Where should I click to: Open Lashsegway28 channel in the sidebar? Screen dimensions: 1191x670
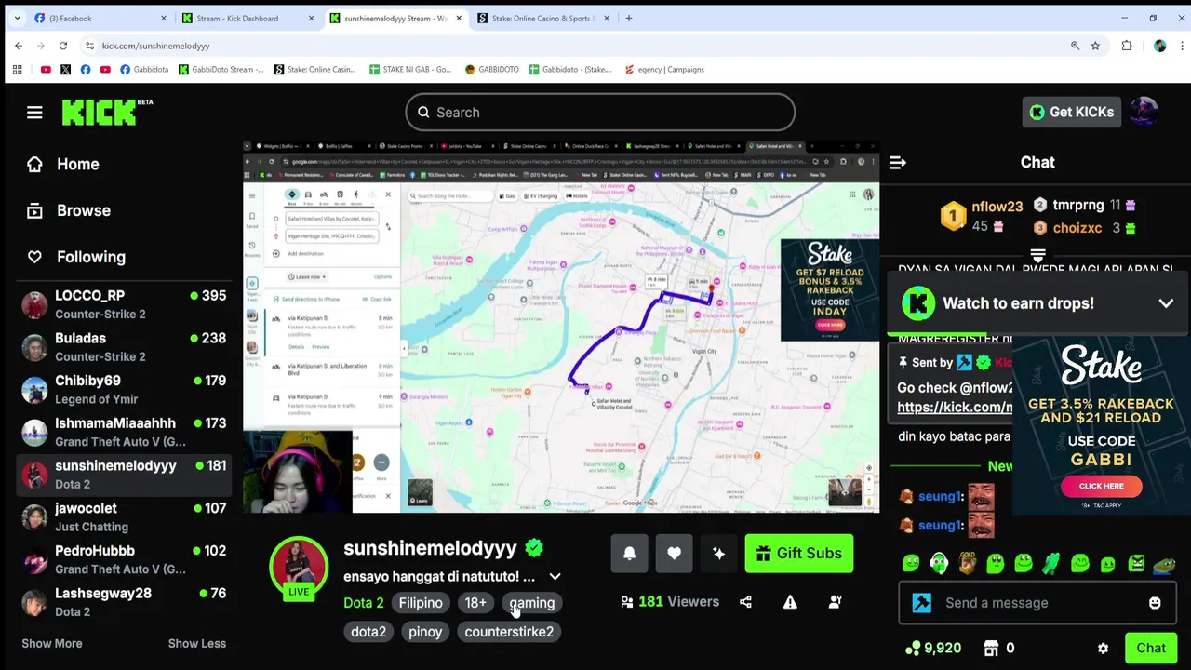tap(124, 602)
